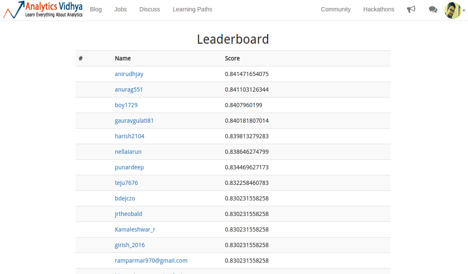The image size is (468, 274).
Task: Go to Discuss in navbar
Action: (150, 9)
